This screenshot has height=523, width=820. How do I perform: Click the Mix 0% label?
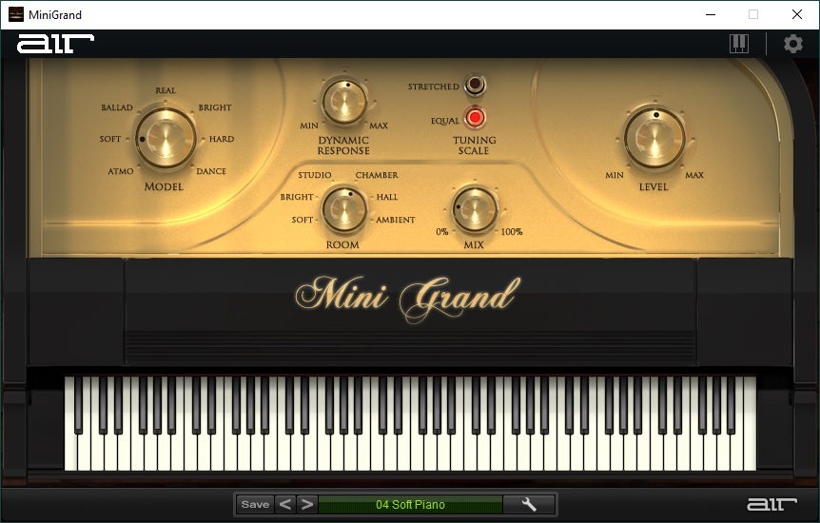click(x=442, y=232)
